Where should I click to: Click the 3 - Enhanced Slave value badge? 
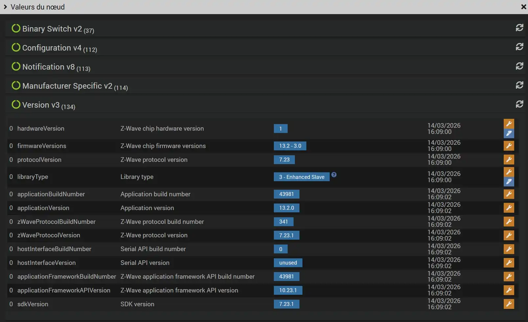point(301,177)
